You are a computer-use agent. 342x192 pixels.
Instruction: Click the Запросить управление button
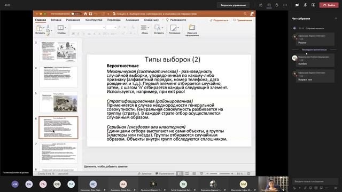point(233,5)
